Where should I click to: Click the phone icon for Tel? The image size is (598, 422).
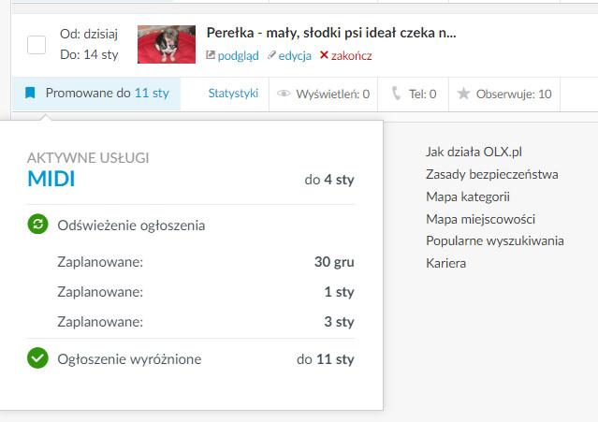pos(396,94)
